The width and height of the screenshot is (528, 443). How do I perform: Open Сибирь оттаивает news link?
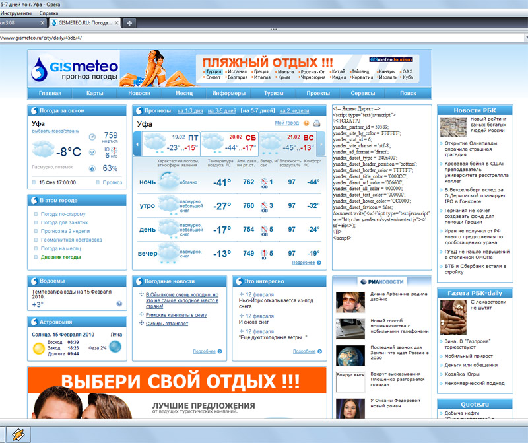coord(167,324)
